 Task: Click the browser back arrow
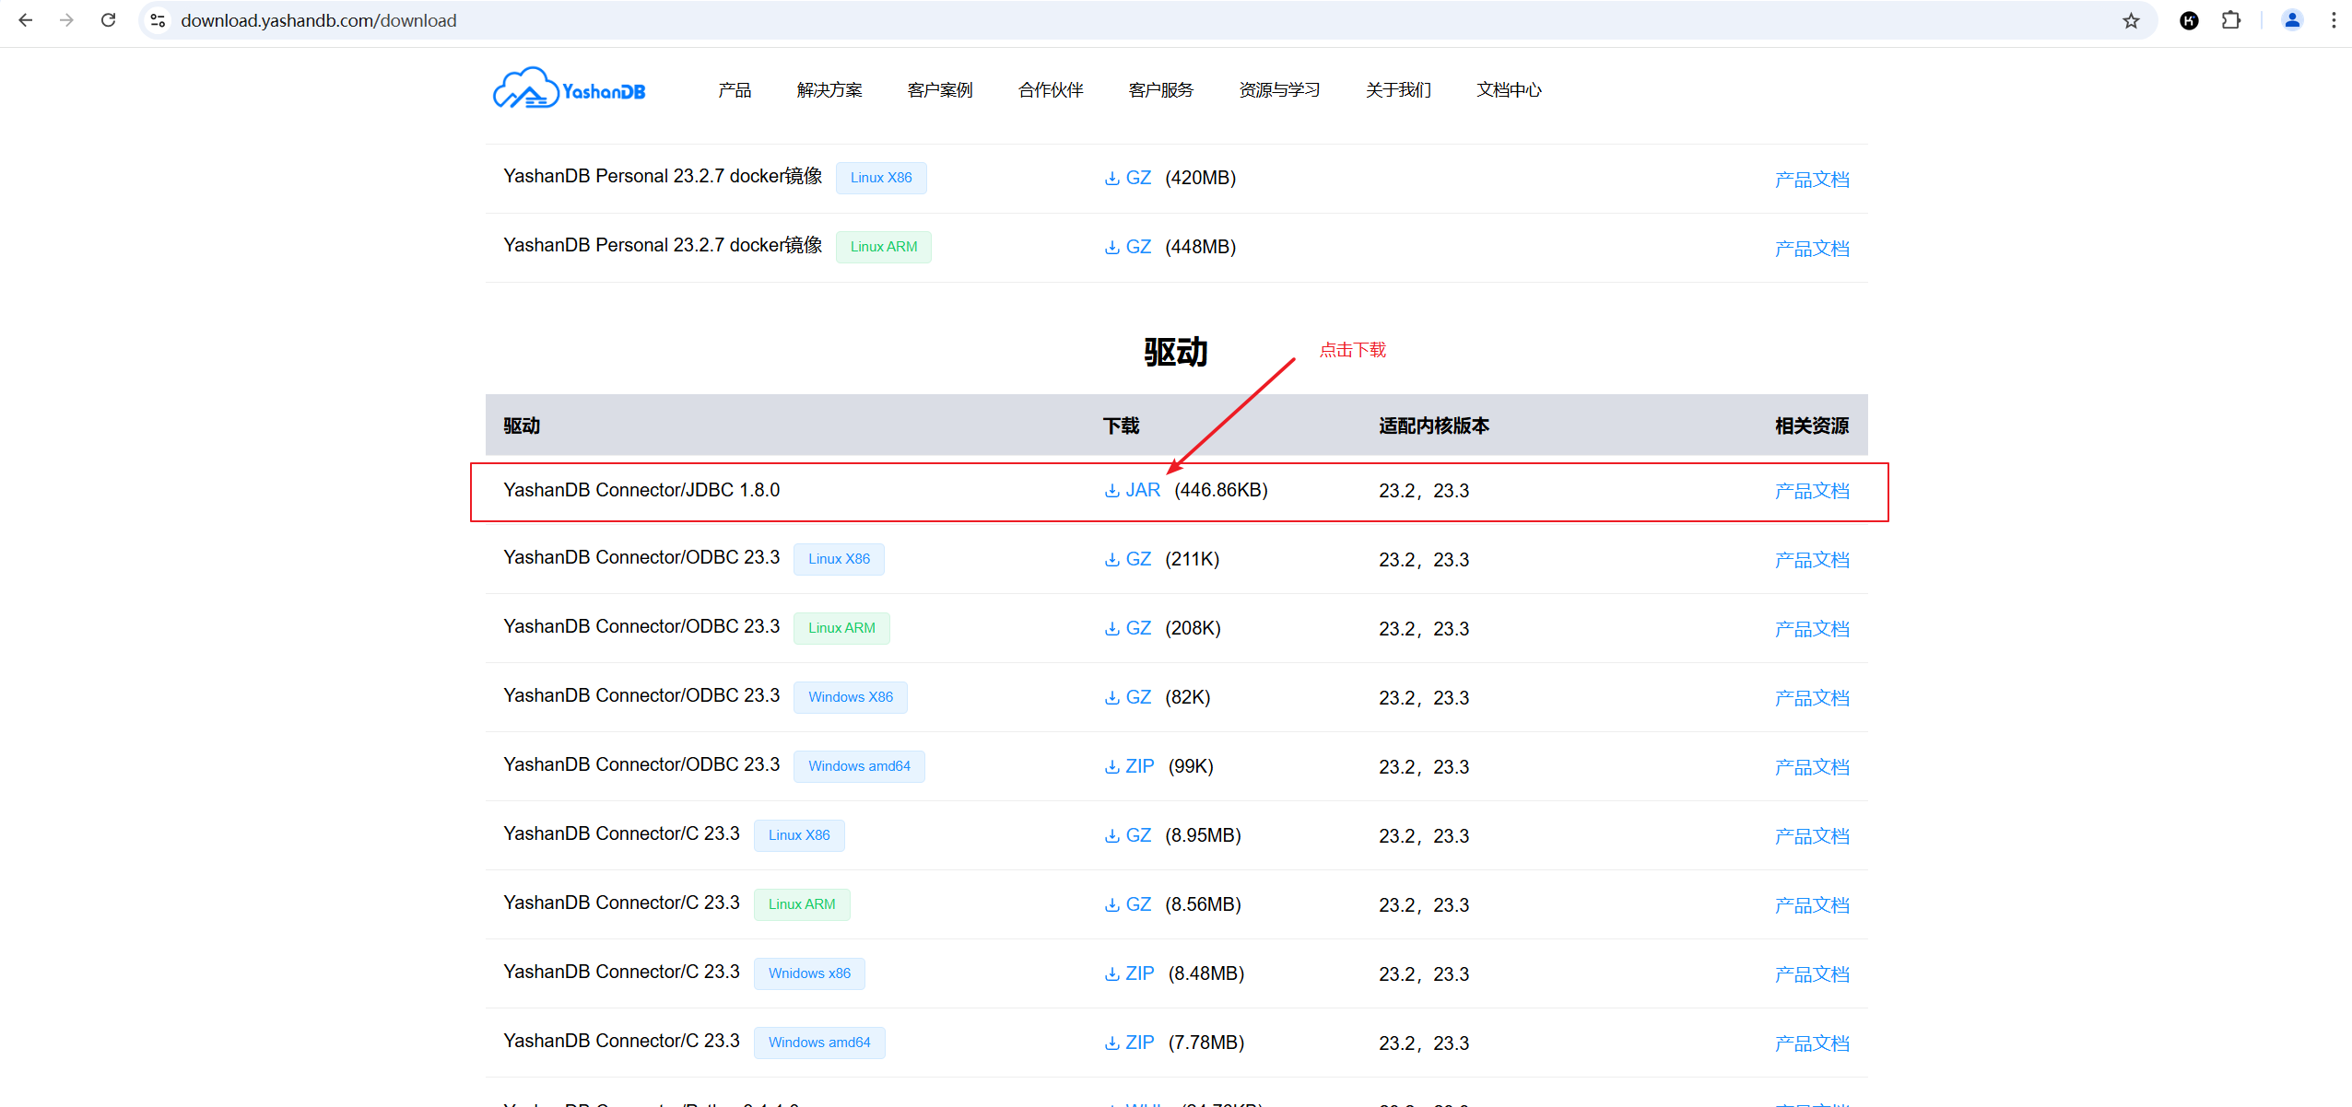click(x=26, y=20)
